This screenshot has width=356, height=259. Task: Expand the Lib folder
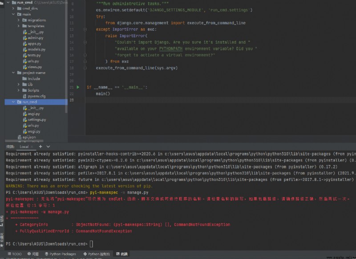click(x=18, y=84)
